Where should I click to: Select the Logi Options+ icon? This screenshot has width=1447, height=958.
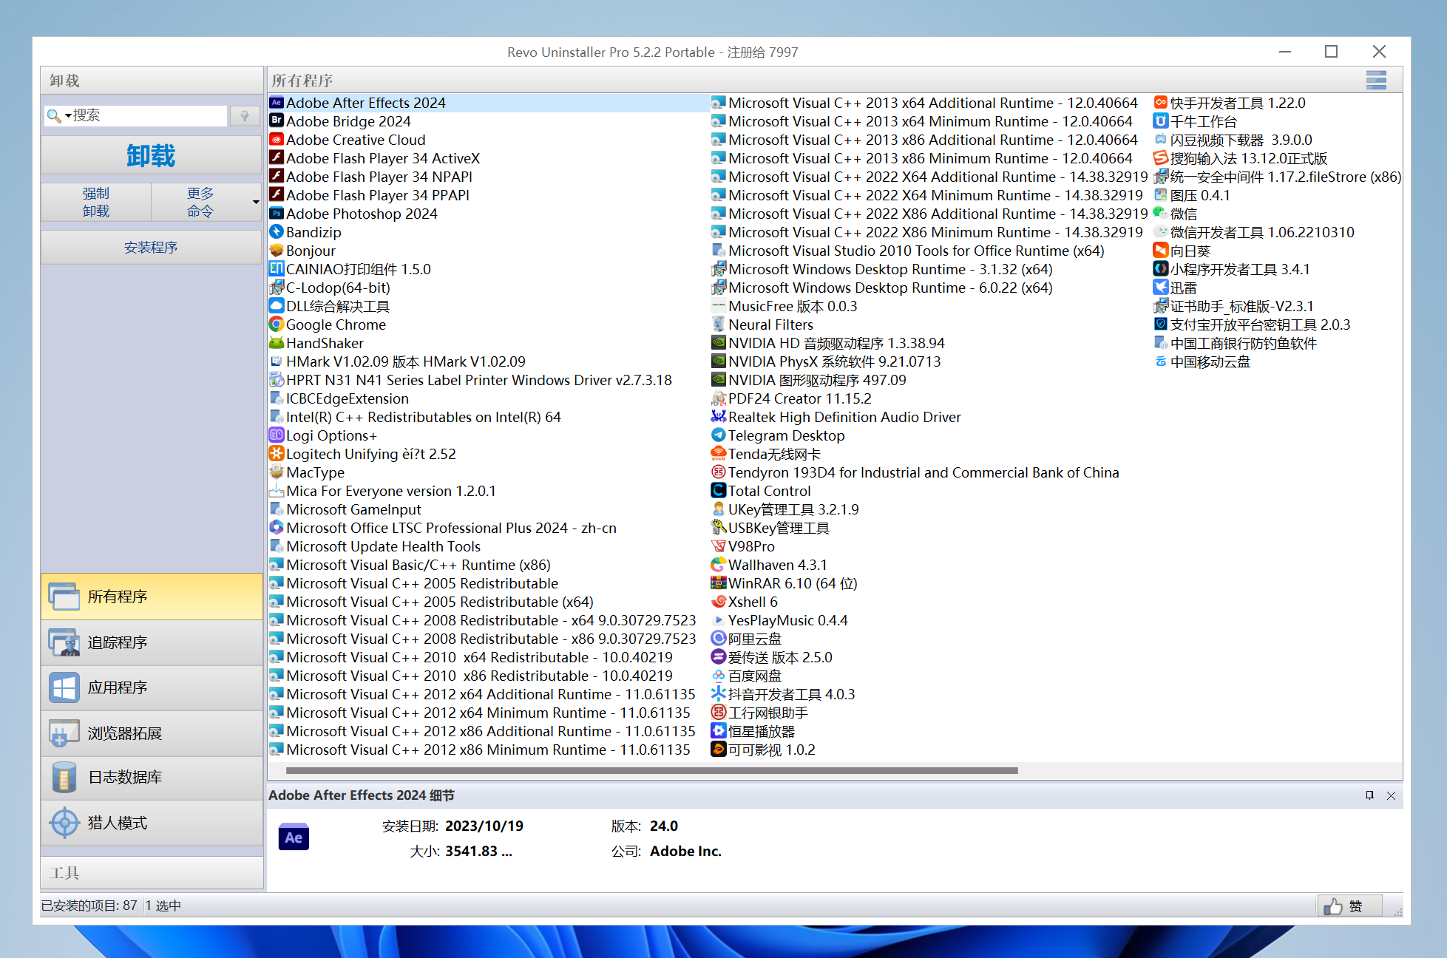click(x=277, y=435)
